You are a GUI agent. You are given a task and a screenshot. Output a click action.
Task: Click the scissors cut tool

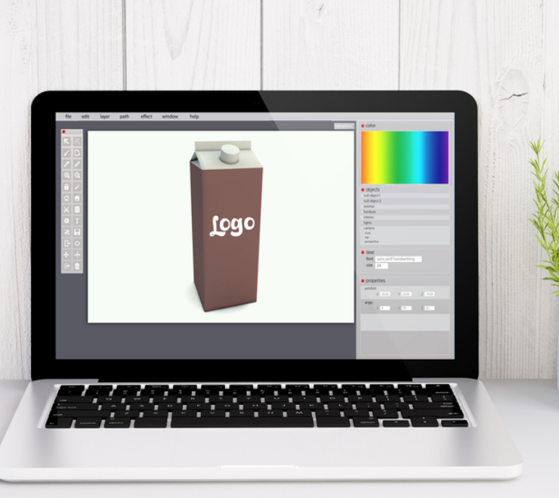tap(66, 209)
